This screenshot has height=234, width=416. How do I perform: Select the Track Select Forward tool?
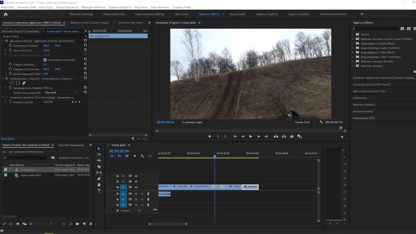[99, 154]
